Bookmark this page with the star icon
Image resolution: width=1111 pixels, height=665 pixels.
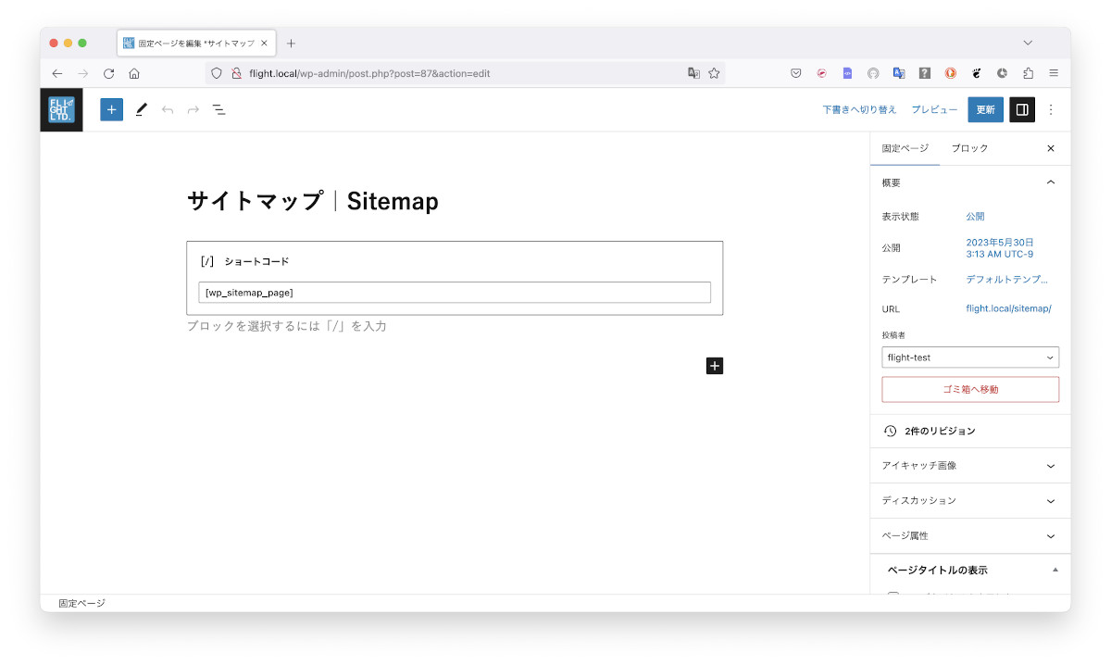pyautogui.click(x=714, y=73)
